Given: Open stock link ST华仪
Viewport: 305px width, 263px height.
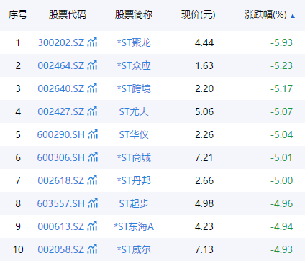Looking at the screenshot, I should 134,134.
